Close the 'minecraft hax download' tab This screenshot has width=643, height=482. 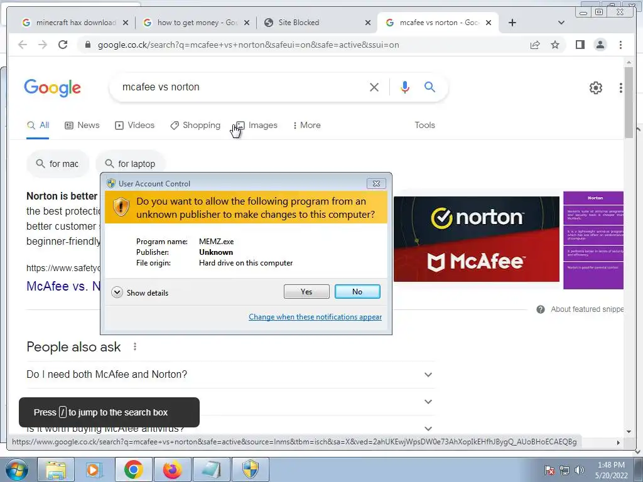point(126,23)
